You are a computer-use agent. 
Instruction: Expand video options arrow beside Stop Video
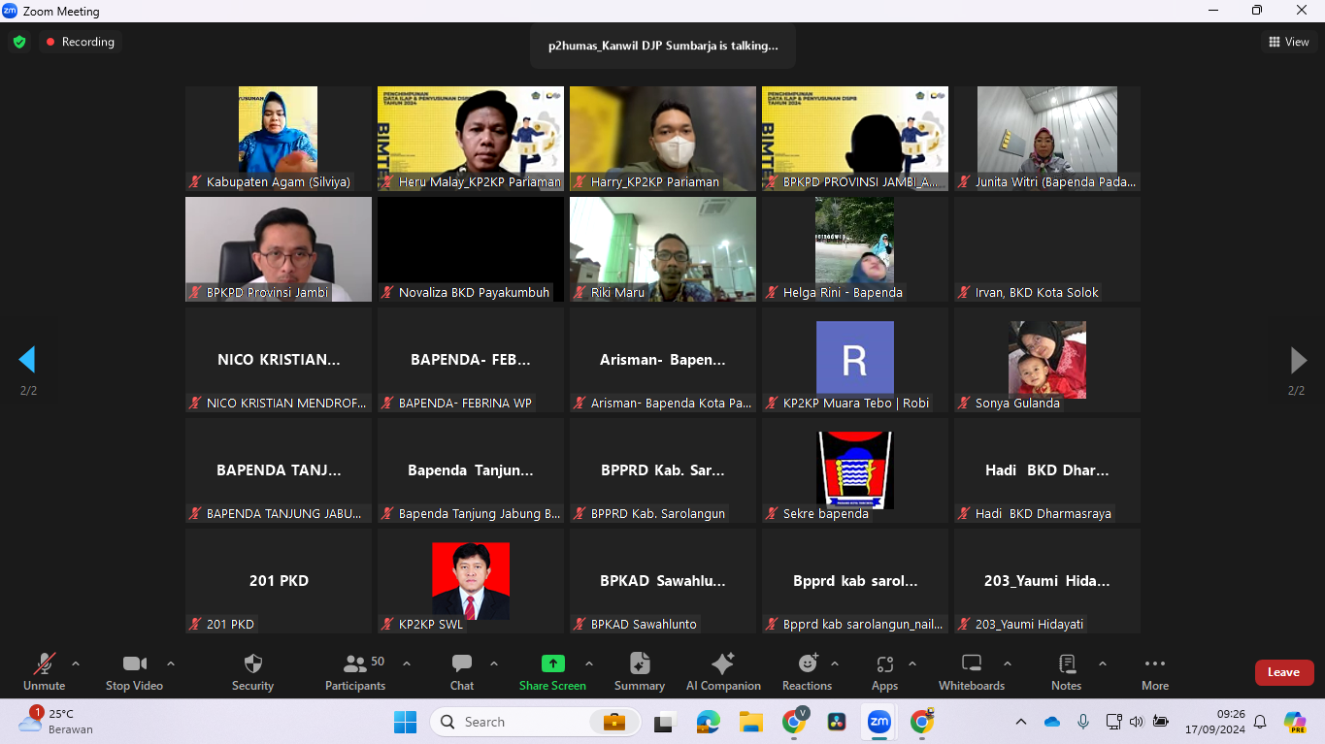point(171,664)
